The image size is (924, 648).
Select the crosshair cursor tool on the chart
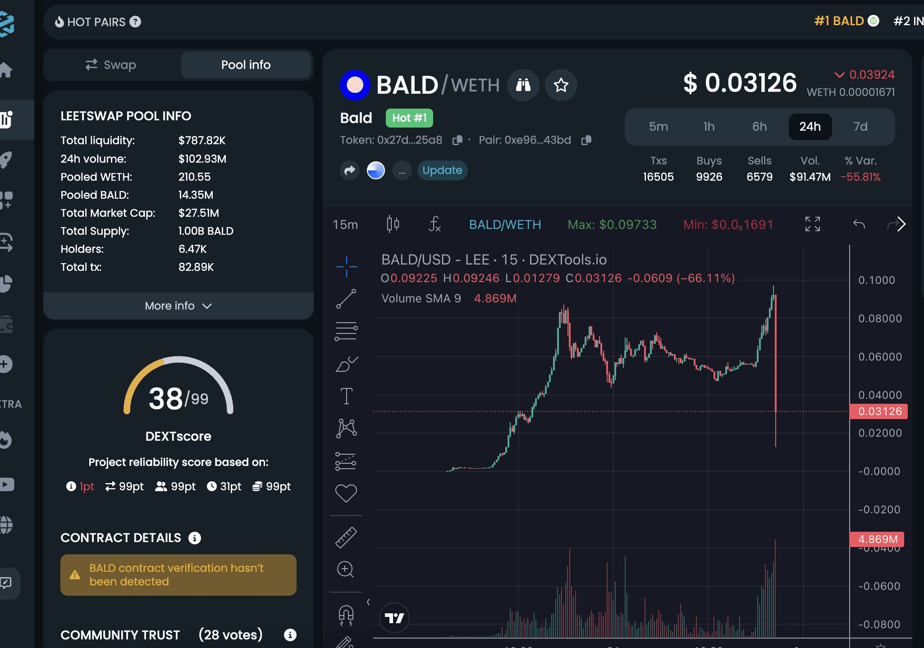point(346,266)
